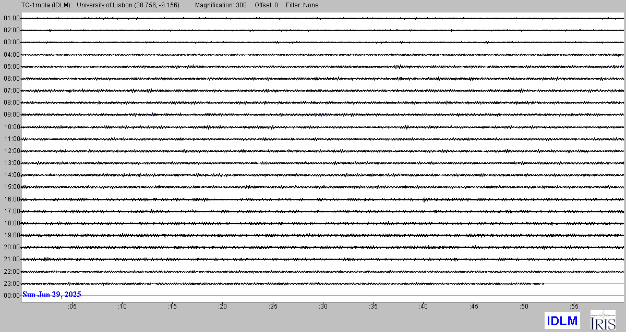
Task: Click the :15 minute axis tick label
Action: coord(172,307)
